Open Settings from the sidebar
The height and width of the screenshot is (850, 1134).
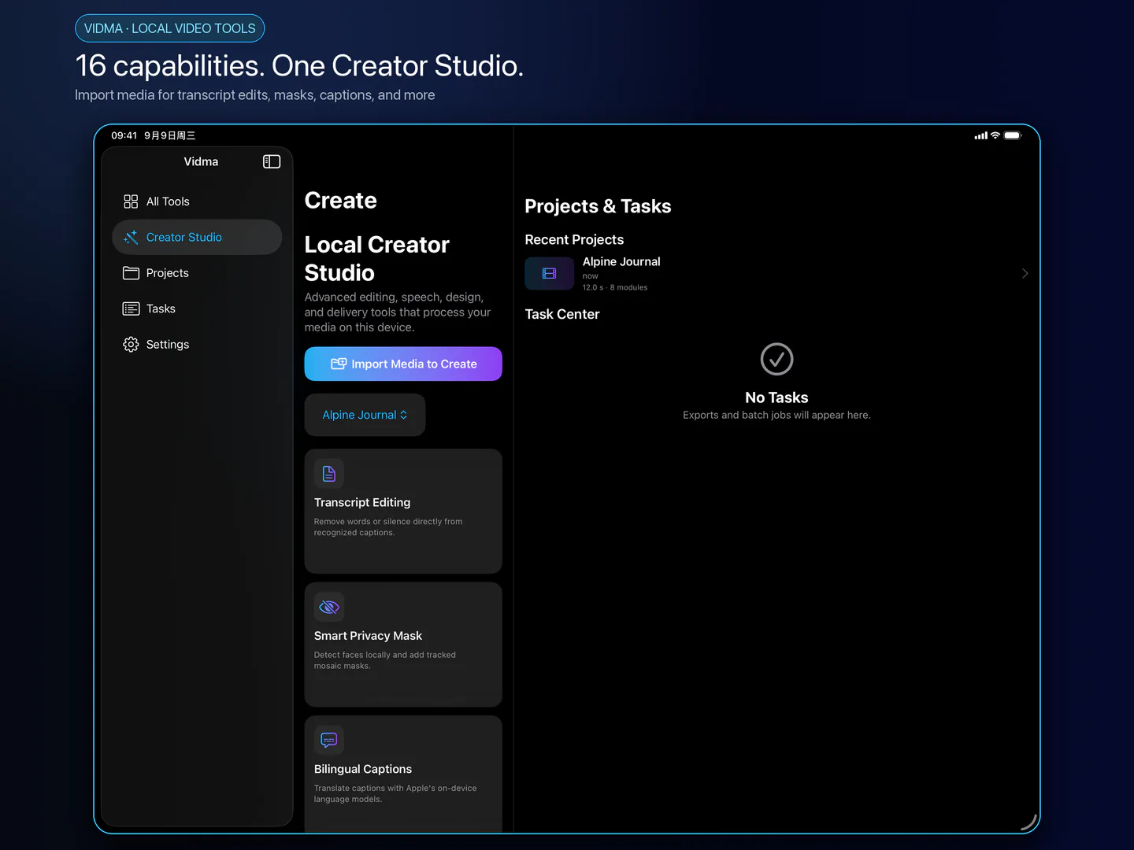point(197,345)
